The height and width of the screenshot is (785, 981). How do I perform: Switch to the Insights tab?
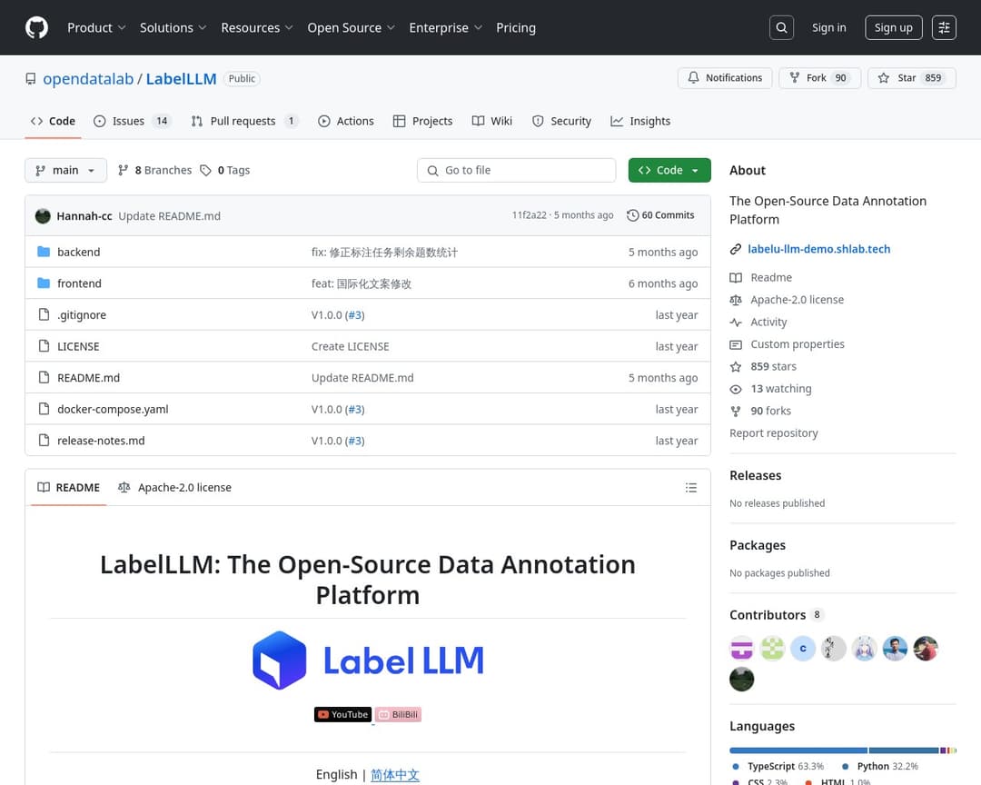[640, 121]
